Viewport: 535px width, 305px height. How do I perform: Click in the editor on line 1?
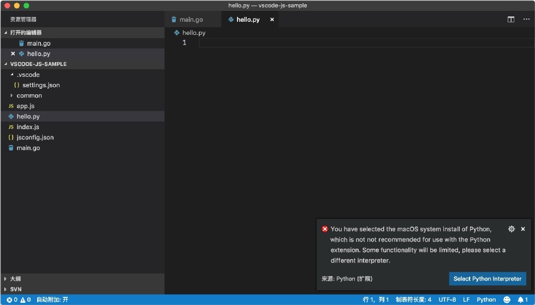(x=366, y=43)
